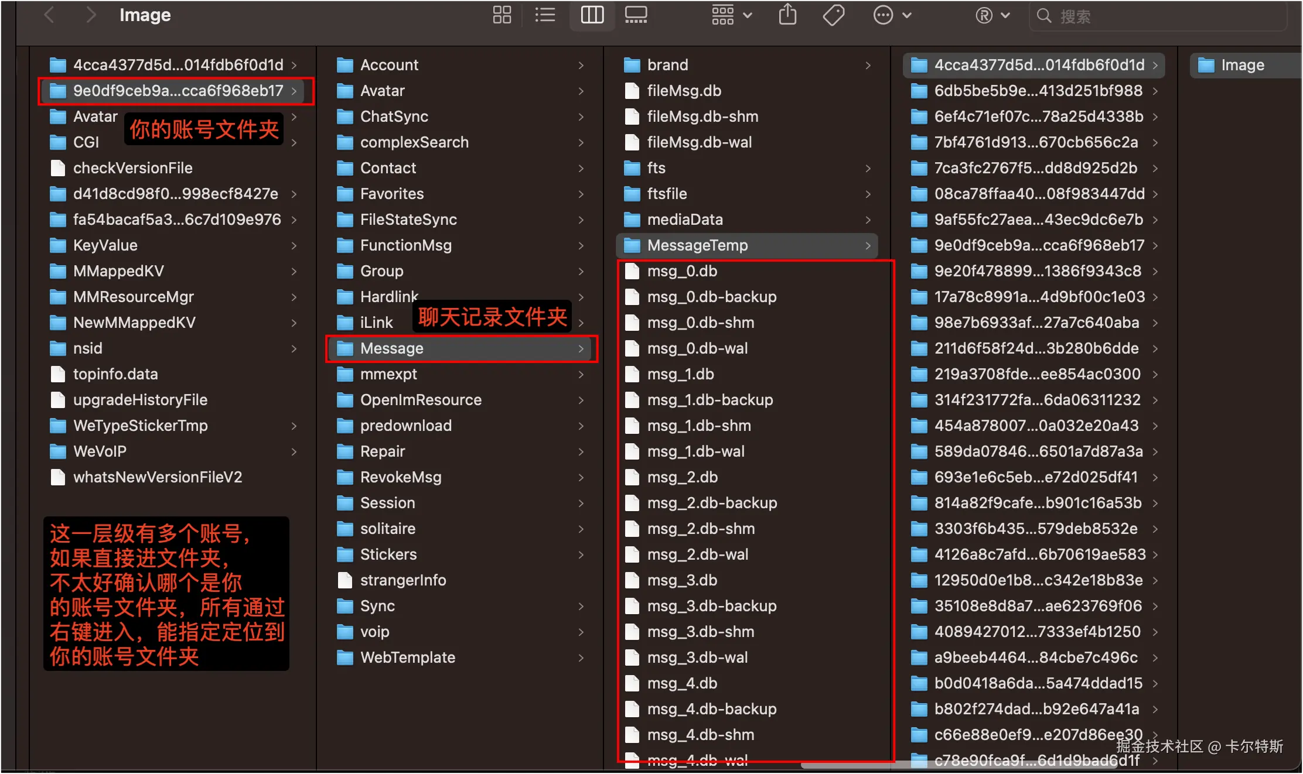1303x774 pixels.
Task: Switch to icon grid view
Action: click(502, 15)
